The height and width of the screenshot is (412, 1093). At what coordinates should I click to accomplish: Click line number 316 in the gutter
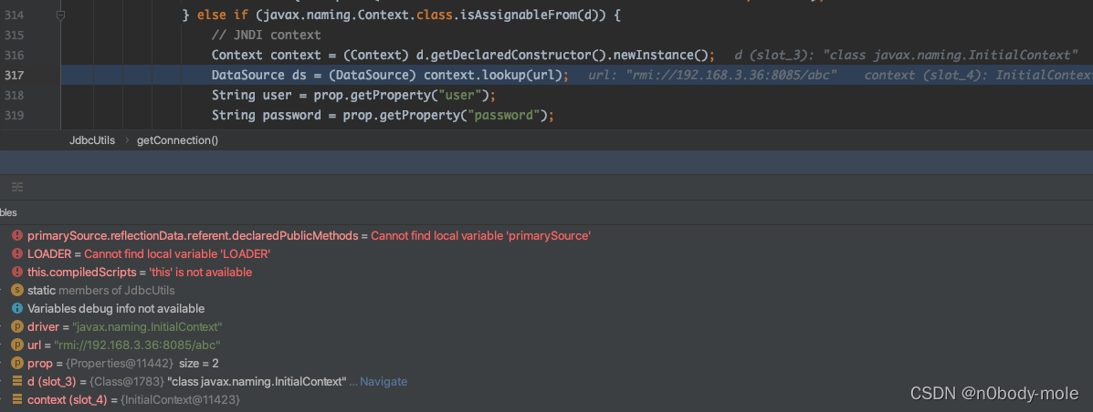pyautogui.click(x=15, y=55)
